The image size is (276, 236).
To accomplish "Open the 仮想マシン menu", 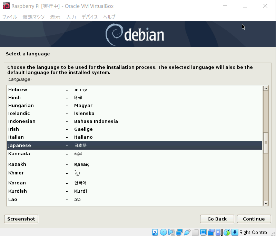I will coord(33,17).
